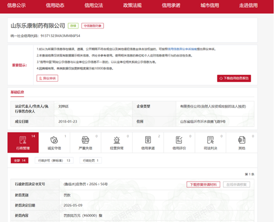The width and height of the screenshot is (274, 222).
Task: Click the download icon in red report button
Action: 221,78
